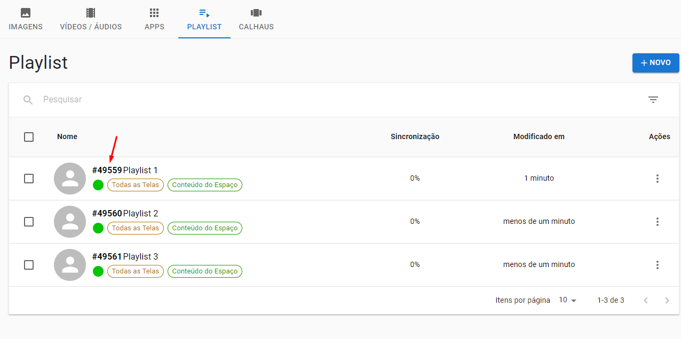The image size is (681, 339).
Task: Click the 0% sync value of Playlist 2
Action: pos(415,222)
